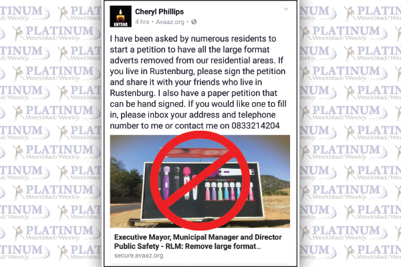The width and height of the screenshot is (401, 267).
Task: Select the large purple wand on the billboard
Action: (x=166, y=183)
